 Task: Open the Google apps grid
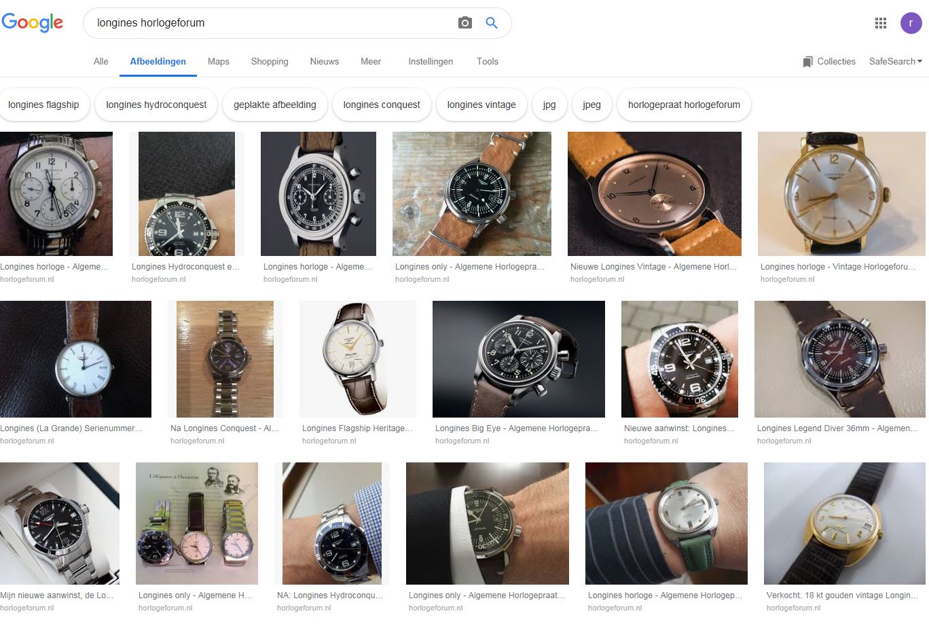tap(881, 23)
